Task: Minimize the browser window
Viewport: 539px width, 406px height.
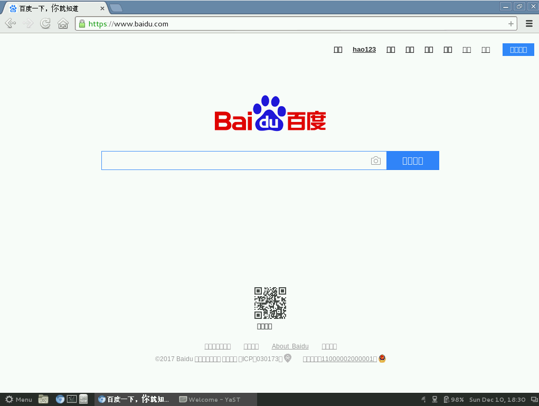Action: (506, 6)
